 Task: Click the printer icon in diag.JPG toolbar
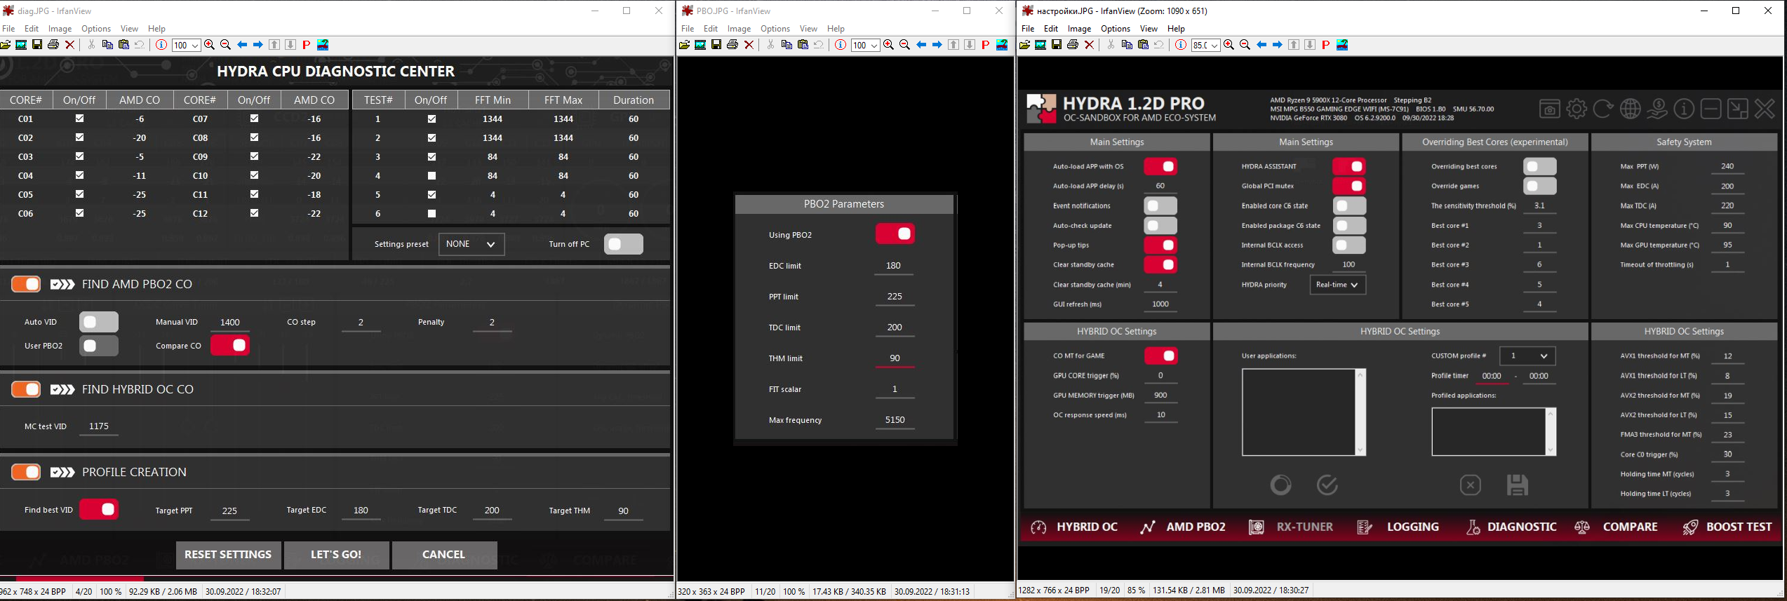coord(53,45)
